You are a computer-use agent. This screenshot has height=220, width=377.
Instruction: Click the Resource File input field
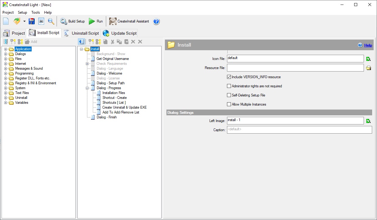click(x=295, y=68)
